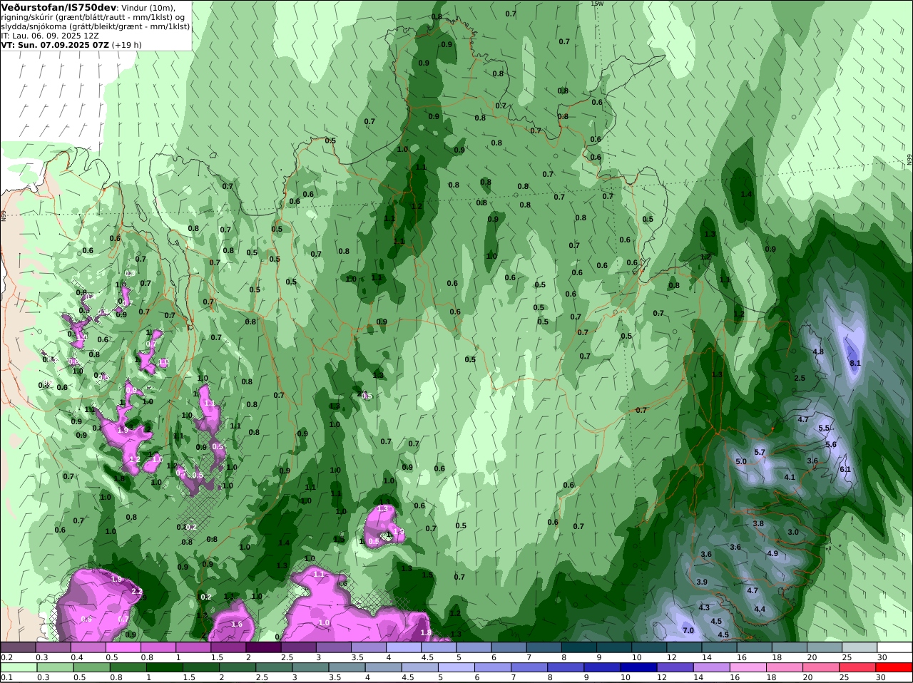Click the 8.1 precipitation value on the map
Image resolution: width=913 pixels, height=683 pixels.
coord(855,363)
